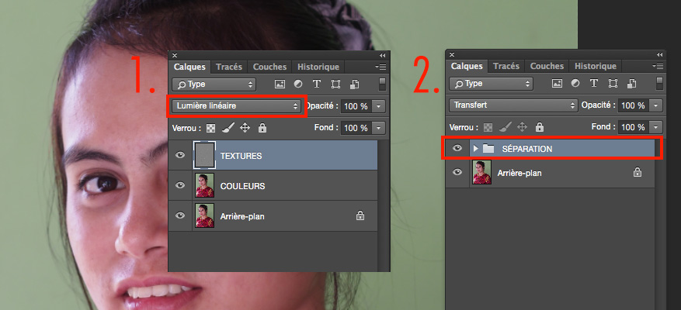Open panel 1 flyout menu icon
The height and width of the screenshot is (310, 681).
(381, 67)
